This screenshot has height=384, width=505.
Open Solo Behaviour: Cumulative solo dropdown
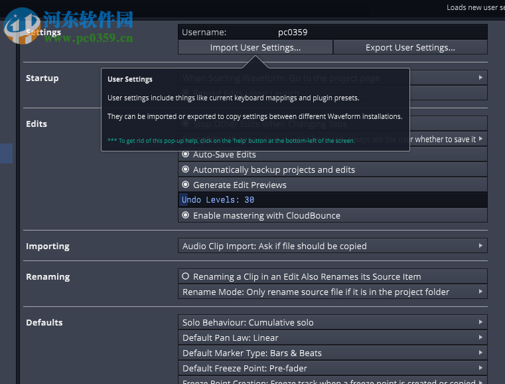coord(332,322)
